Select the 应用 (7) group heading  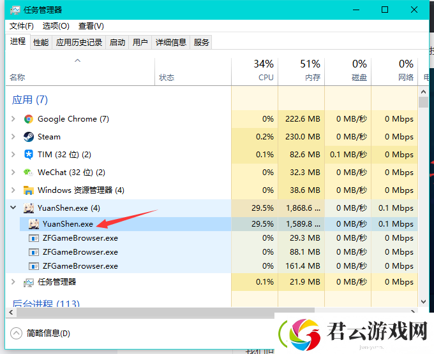[x=30, y=100]
